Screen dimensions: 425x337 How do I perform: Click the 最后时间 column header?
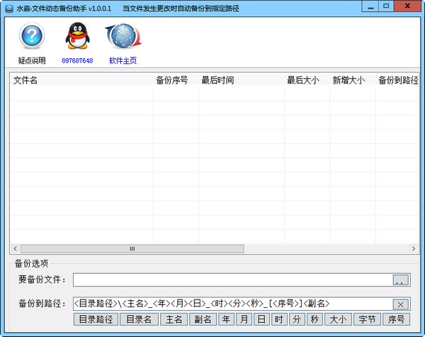pyautogui.click(x=241, y=80)
